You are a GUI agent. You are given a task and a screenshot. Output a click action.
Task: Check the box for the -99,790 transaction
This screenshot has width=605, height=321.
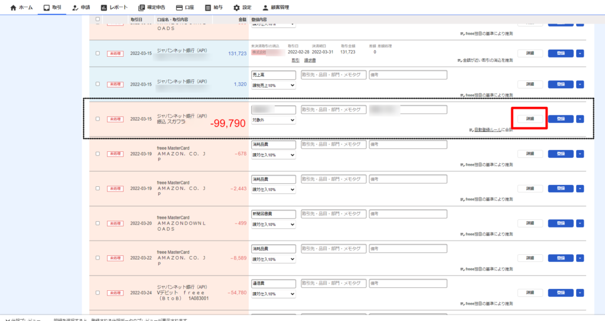point(97,119)
